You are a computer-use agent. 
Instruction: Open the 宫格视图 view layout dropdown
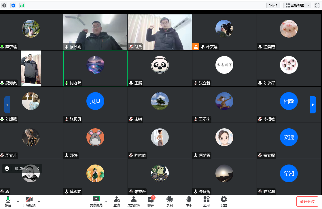297,5
